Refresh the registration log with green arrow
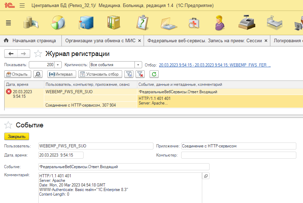This screenshot has width=303, height=203. 153,74
